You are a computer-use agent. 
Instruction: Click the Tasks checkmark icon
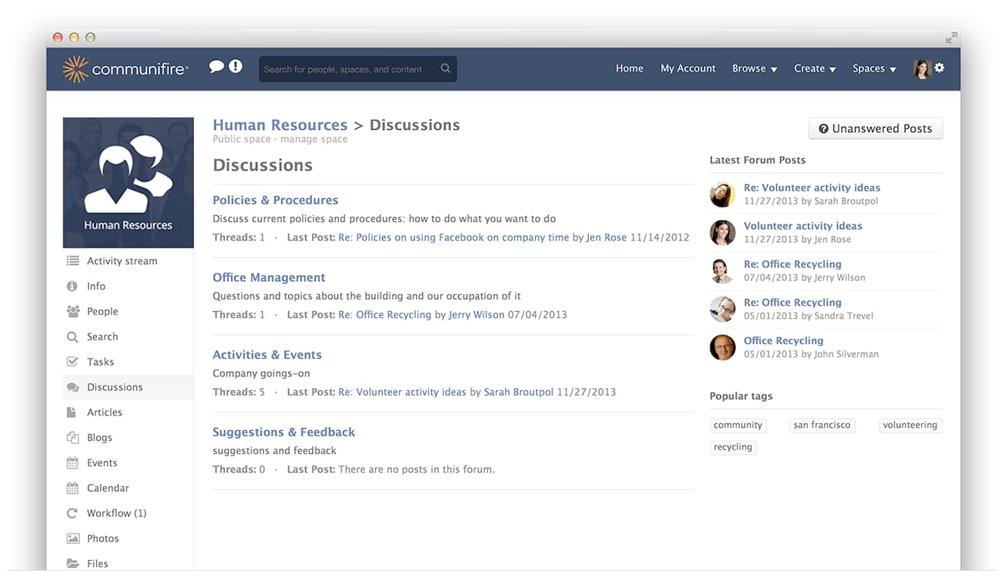point(72,362)
